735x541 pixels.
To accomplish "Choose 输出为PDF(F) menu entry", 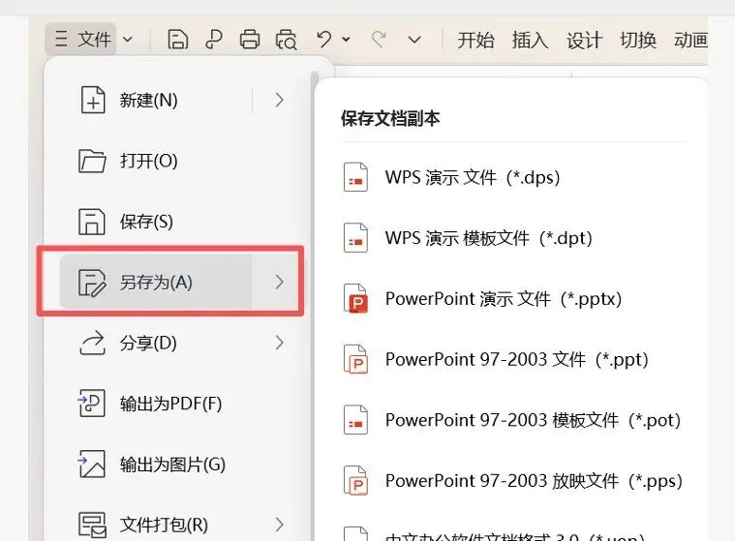I will [x=181, y=404].
